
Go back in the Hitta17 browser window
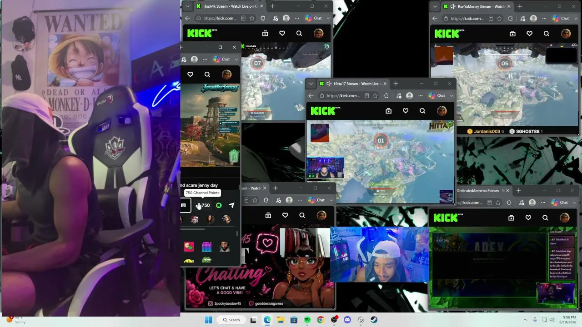(311, 95)
